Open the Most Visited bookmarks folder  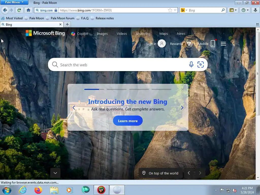12,18
